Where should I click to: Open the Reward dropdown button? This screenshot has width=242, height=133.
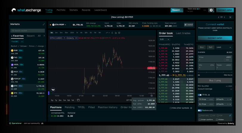click(x=177, y=10)
